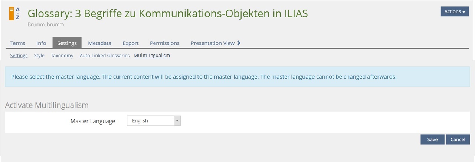Save the master language setting
The height and width of the screenshot is (162, 475).
(432, 139)
